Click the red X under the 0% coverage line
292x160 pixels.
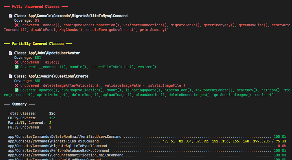[x=16, y=25]
